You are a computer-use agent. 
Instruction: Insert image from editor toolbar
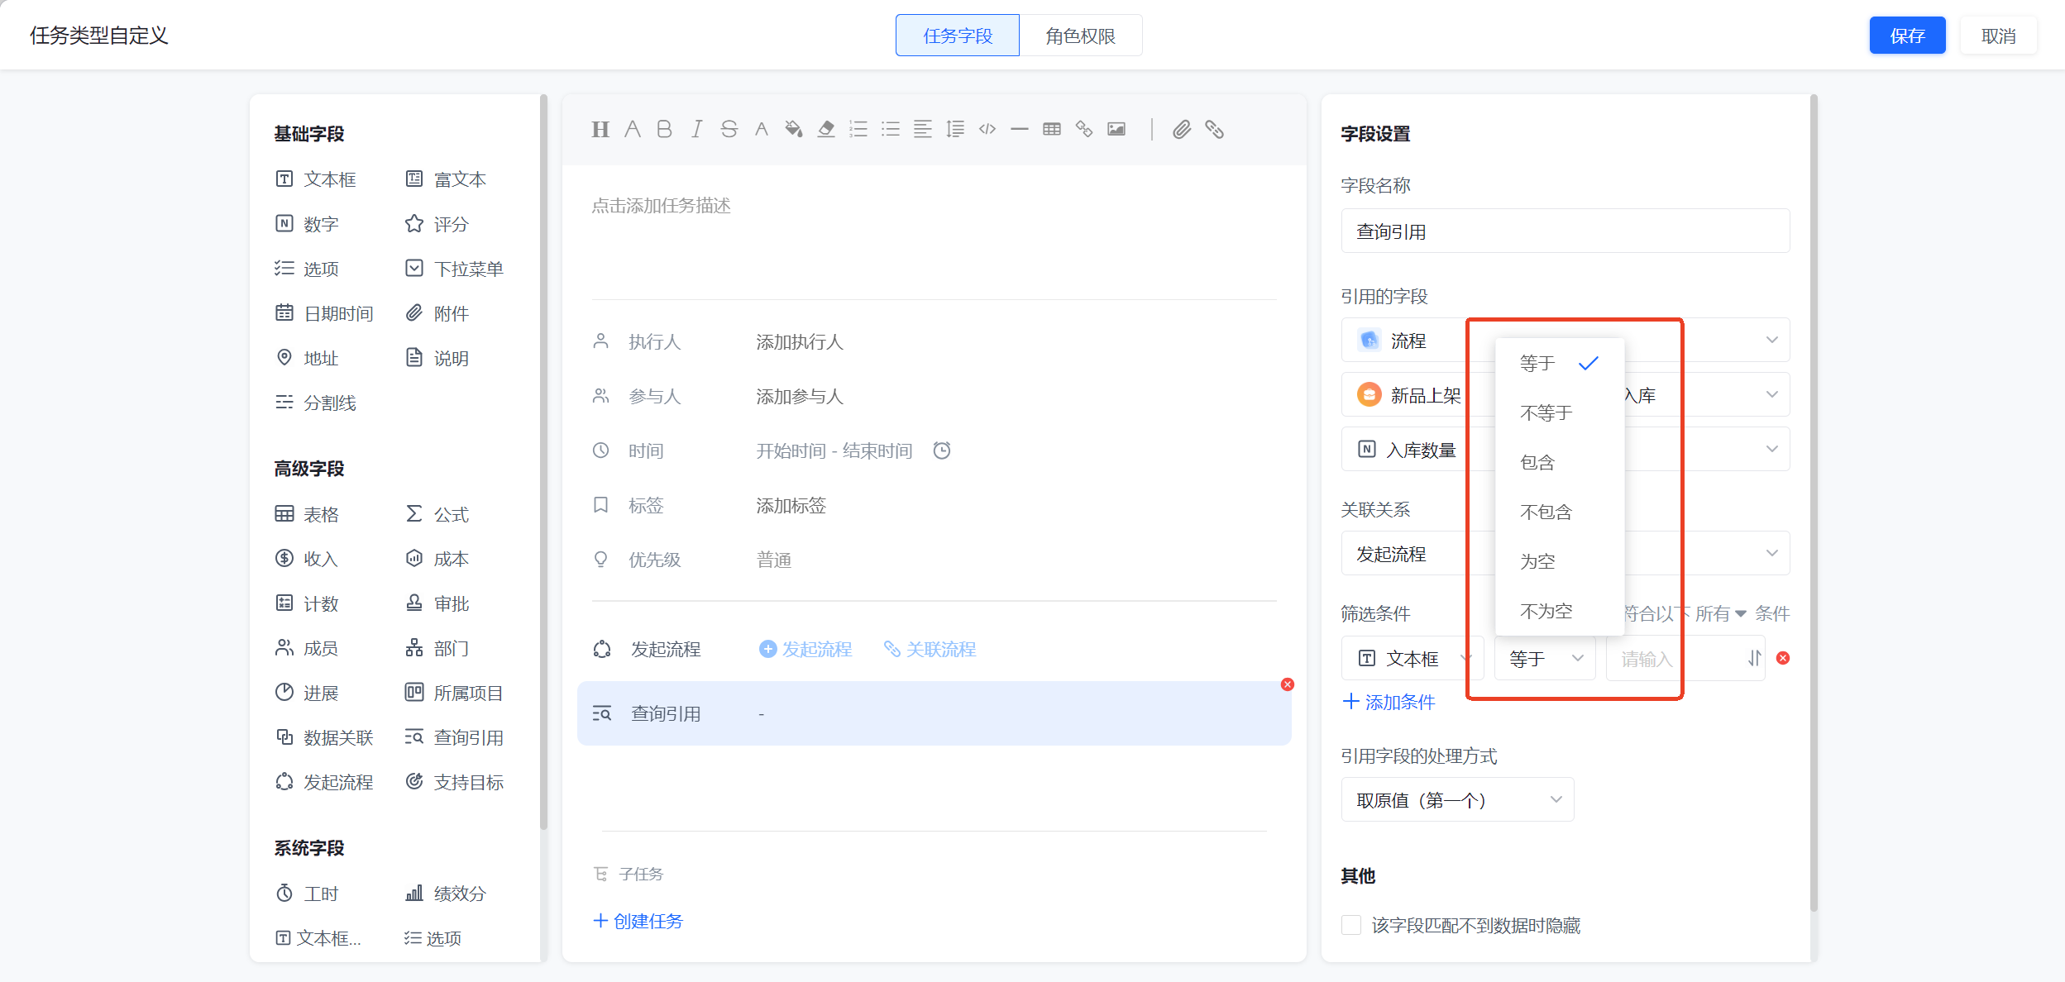pos(1116,129)
